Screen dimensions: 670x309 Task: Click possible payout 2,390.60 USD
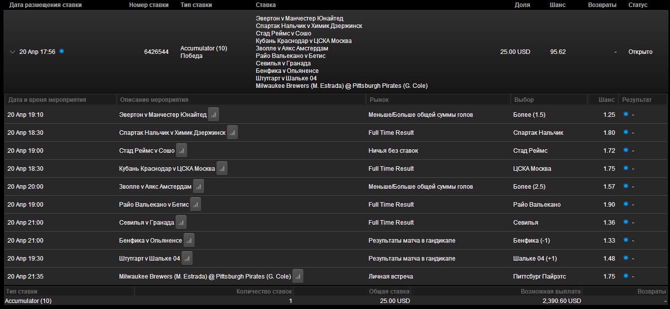(562, 301)
